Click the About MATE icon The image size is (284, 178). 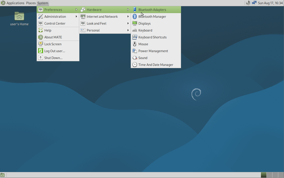point(40,37)
